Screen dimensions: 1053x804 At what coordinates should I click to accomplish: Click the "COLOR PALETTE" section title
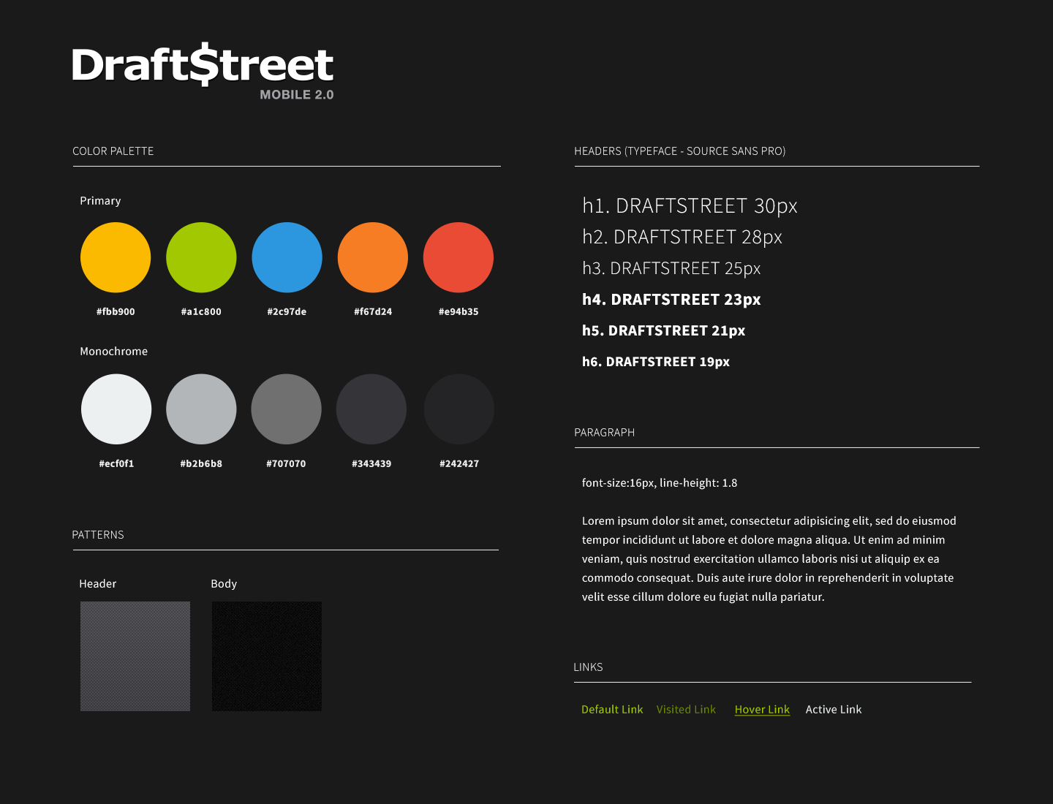113,151
